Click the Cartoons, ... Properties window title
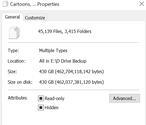Screen dimensions: 146x125 coord(35,4)
